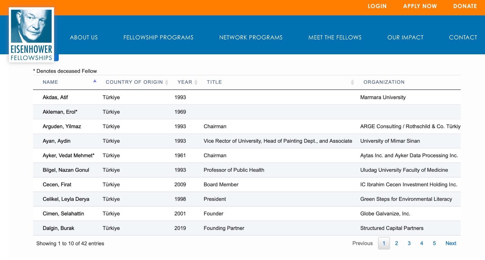Sort table by Name column arrow

point(95,81)
